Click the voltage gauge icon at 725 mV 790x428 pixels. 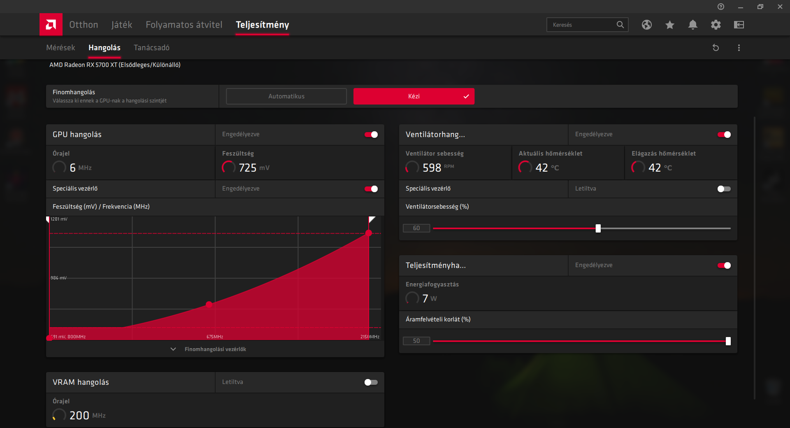tap(229, 167)
